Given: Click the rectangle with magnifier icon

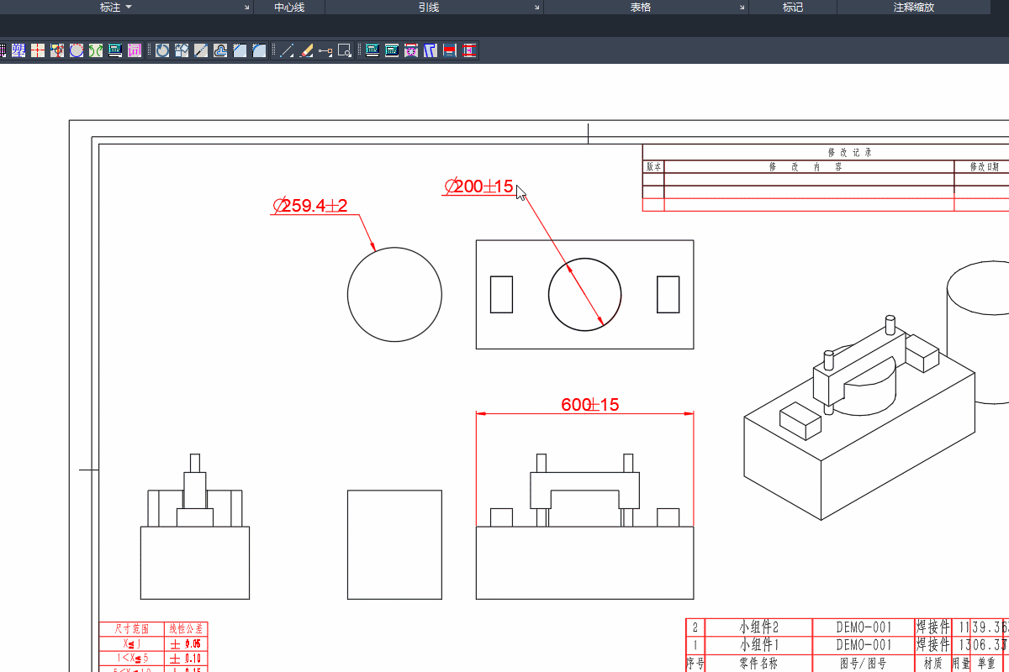Looking at the screenshot, I should coord(345,50).
